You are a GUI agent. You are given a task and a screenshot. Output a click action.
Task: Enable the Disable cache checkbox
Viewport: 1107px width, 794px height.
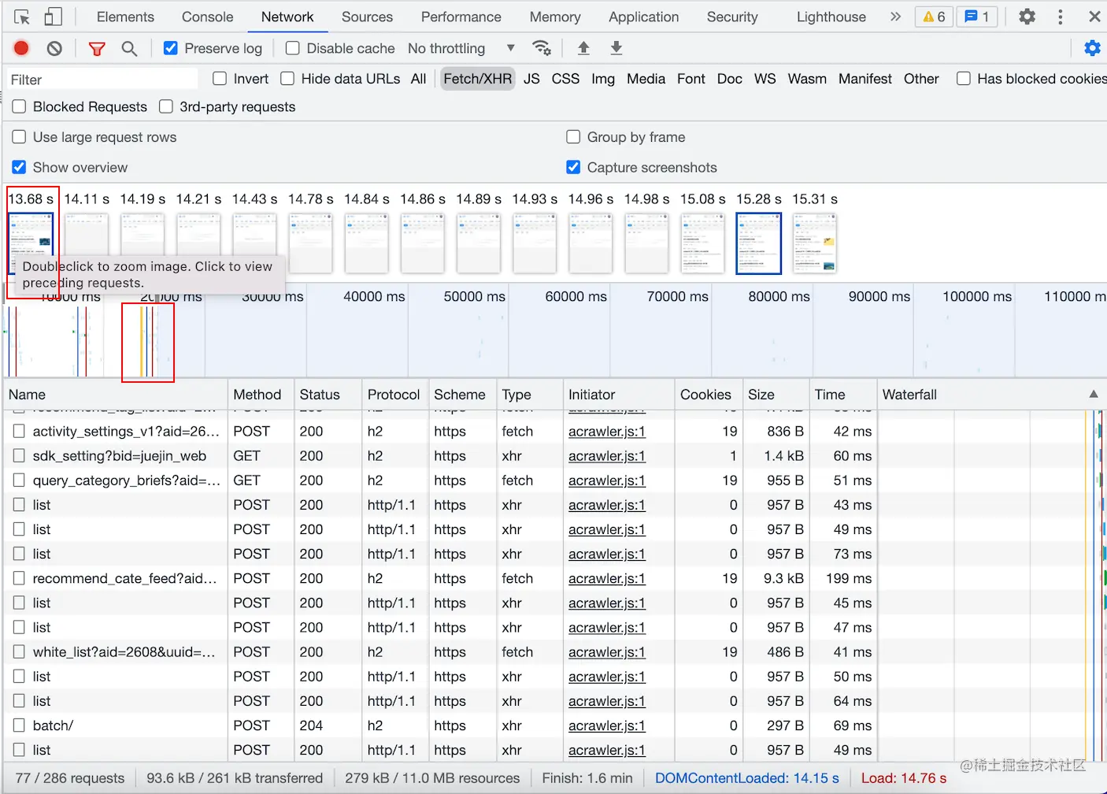pyautogui.click(x=293, y=48)
